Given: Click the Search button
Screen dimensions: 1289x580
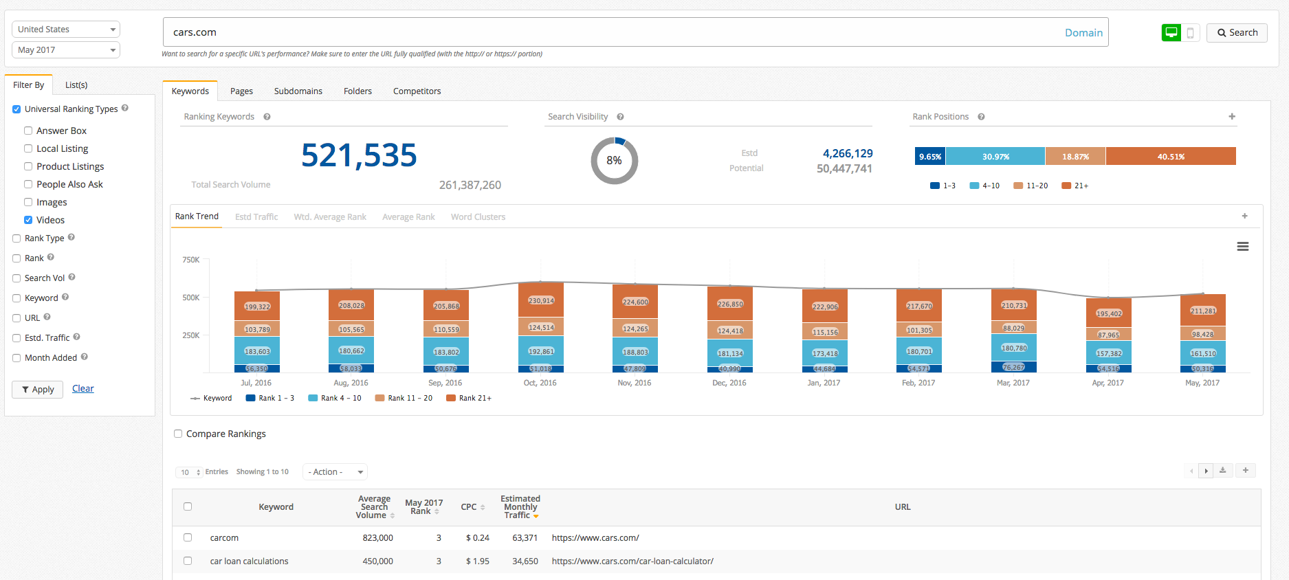Looking at the screenshot, I should (1237, 32).
